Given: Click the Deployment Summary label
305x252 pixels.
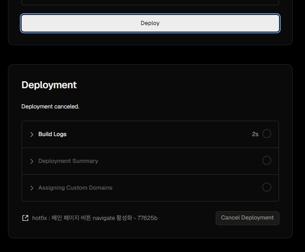Looking at the screenshot, I should [x=68, y=161].
